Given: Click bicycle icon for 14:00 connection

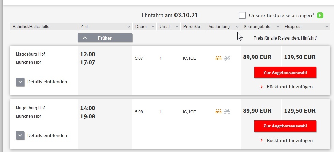Looking at the screenshot, I should pos(227,111).
